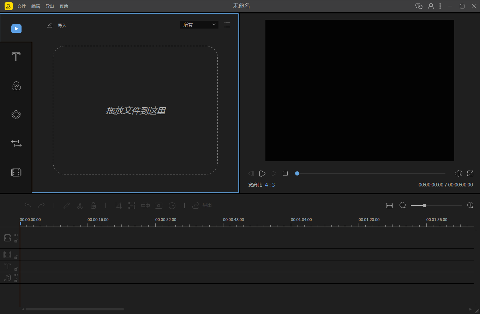The height and width of the screenshot is (314, 480).
Task: Undo the last timeline action
Action: pyautogui.click(x=28, y=205)
